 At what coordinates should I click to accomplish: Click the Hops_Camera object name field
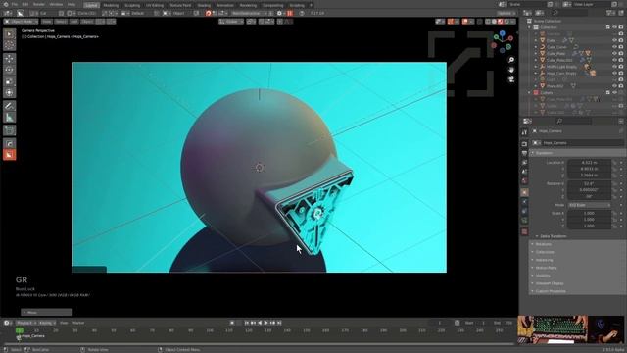click(x=582, y=143)
